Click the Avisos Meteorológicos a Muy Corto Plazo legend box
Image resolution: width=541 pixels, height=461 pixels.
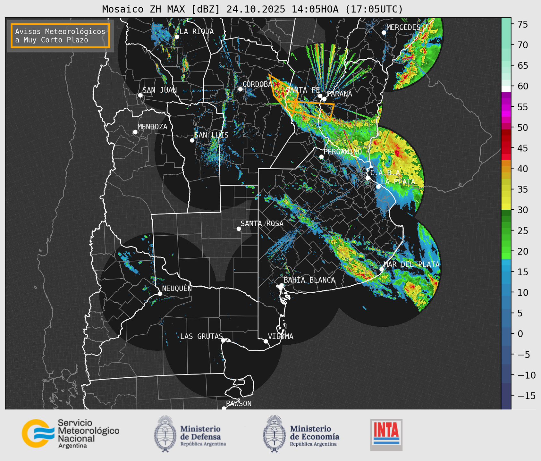(x=60, y=36)
